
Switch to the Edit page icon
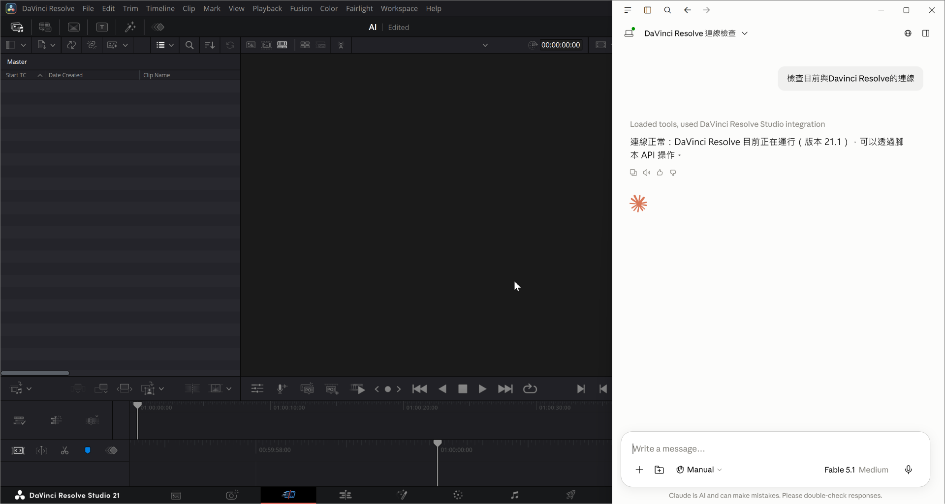click(x=346, y=495)
